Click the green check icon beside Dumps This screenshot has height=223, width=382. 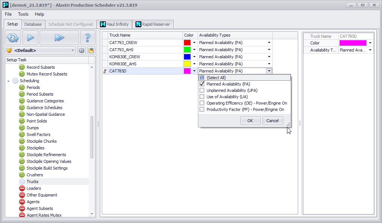[x=22, y=128]
